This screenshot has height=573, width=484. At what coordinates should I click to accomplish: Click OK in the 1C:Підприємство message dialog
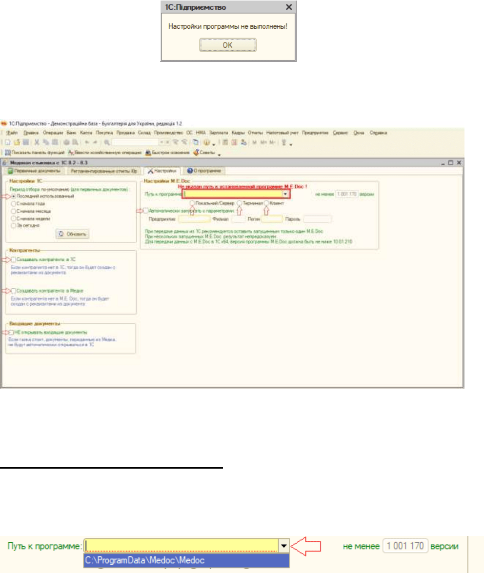(227, 45)
